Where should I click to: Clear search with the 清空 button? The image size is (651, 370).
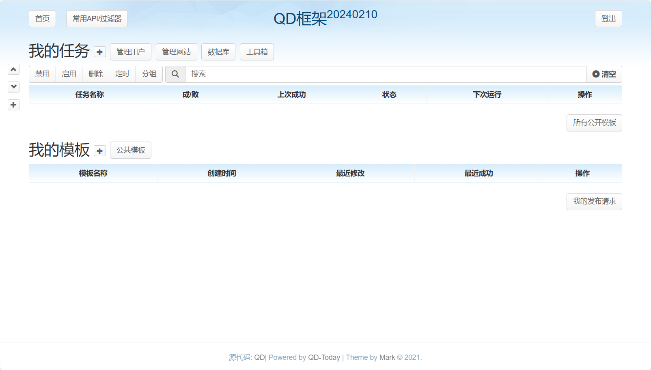pyautogui.click(x=604, y=74)
